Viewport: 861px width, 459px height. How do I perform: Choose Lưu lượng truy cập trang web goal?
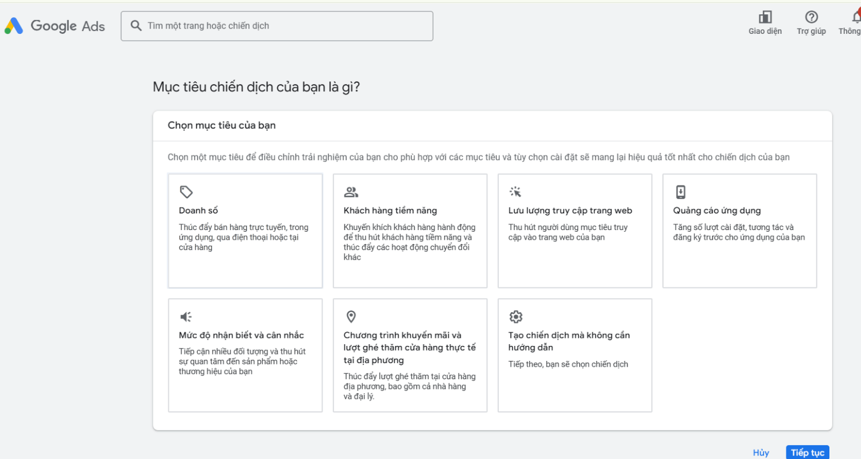coord(575,231)
